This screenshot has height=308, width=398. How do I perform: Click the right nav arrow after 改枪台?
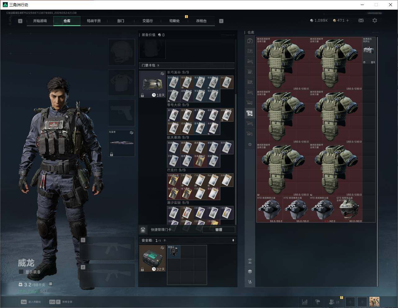tap(221, 21)
